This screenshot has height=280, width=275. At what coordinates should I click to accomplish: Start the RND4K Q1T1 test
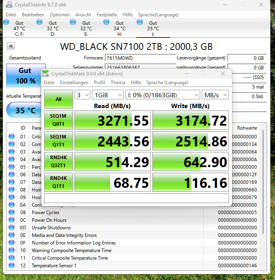tap(59, 182)
